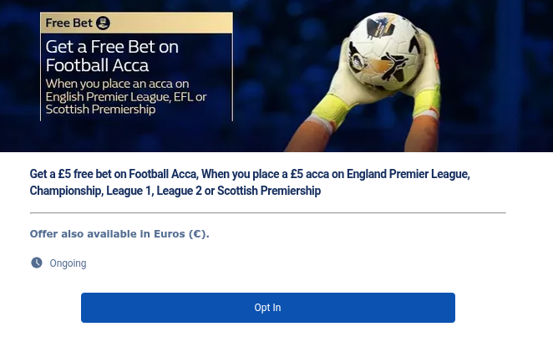Click the 'Championship, League 1, League 2' text line
Screen dimensions: 553x337
click(x=175, y=191)
